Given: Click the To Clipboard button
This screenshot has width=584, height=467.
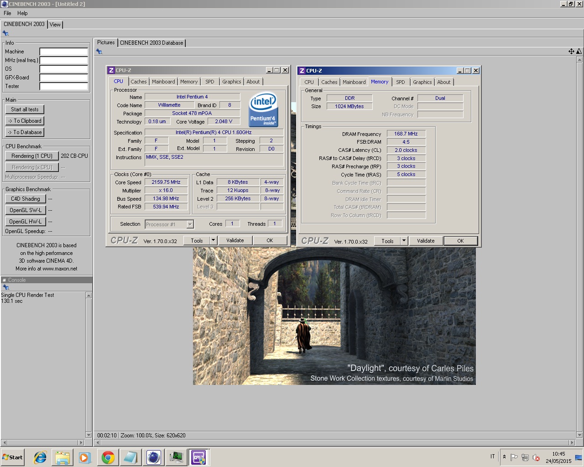Looking at the screenshot, I should tap(25, 121).
